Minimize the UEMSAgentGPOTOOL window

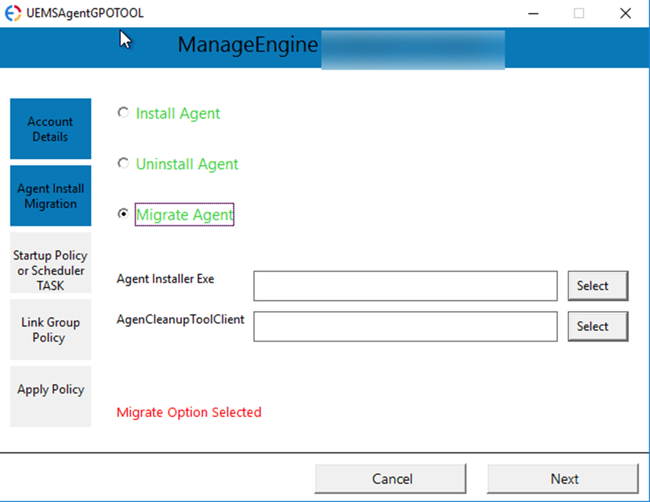click(x=533, y=12)
